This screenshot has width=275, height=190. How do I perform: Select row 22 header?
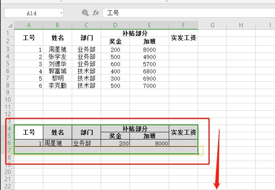click(x=8, y=186)
